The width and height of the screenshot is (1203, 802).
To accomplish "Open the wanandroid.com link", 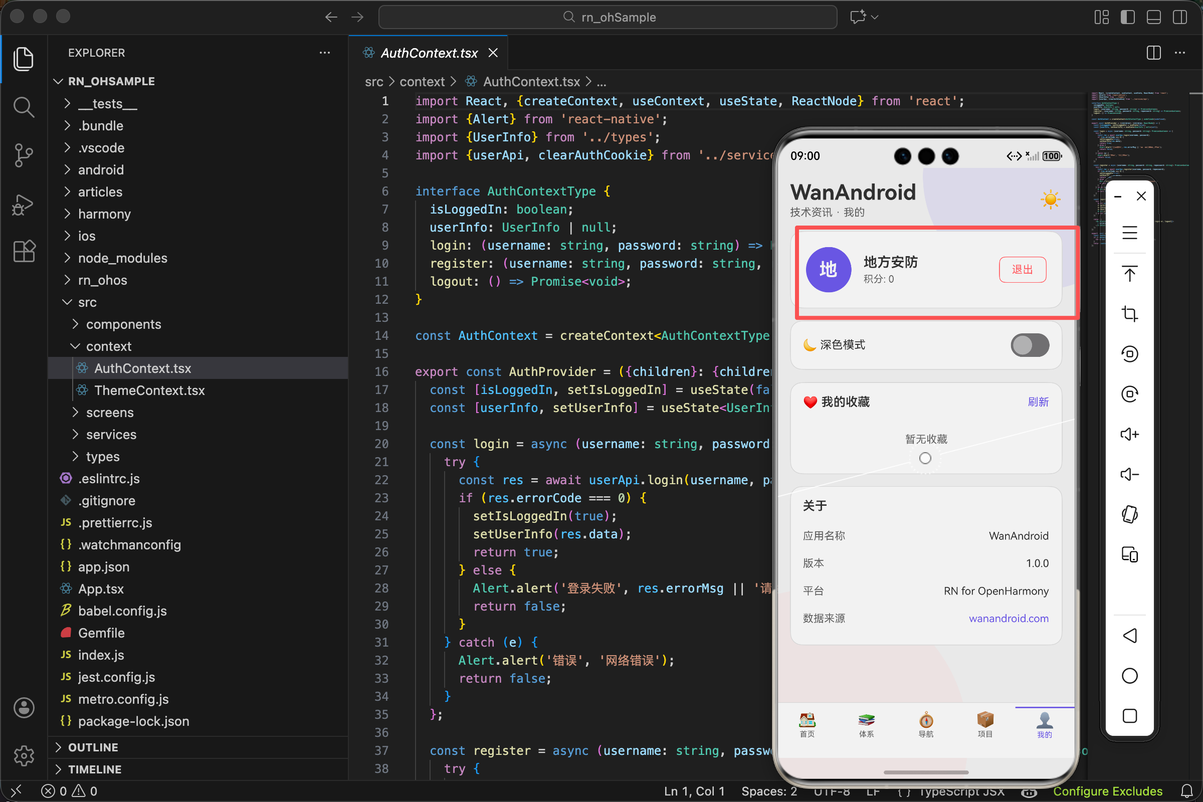I will pyautogui.click(x=1008, y=619).
